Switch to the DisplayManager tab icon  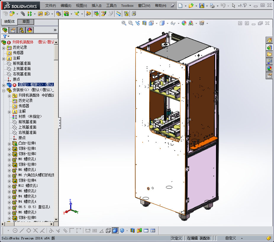(30, 30)
